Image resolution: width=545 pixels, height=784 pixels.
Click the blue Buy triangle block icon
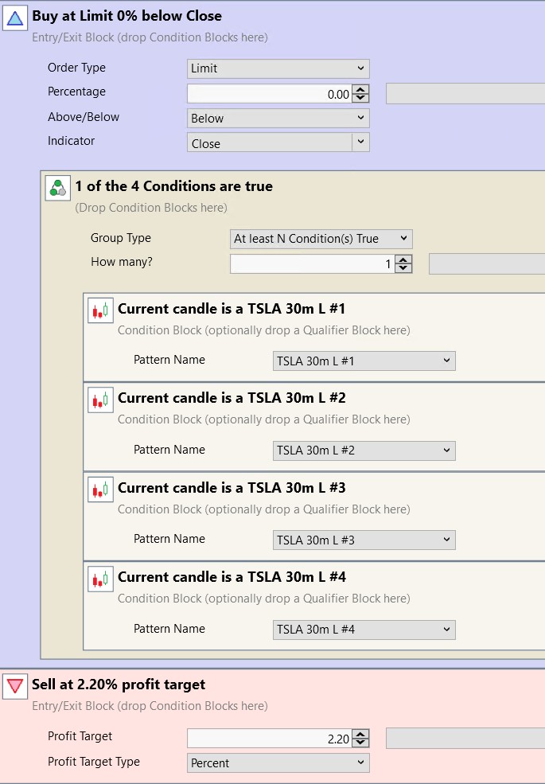click(x=15, y=18)
